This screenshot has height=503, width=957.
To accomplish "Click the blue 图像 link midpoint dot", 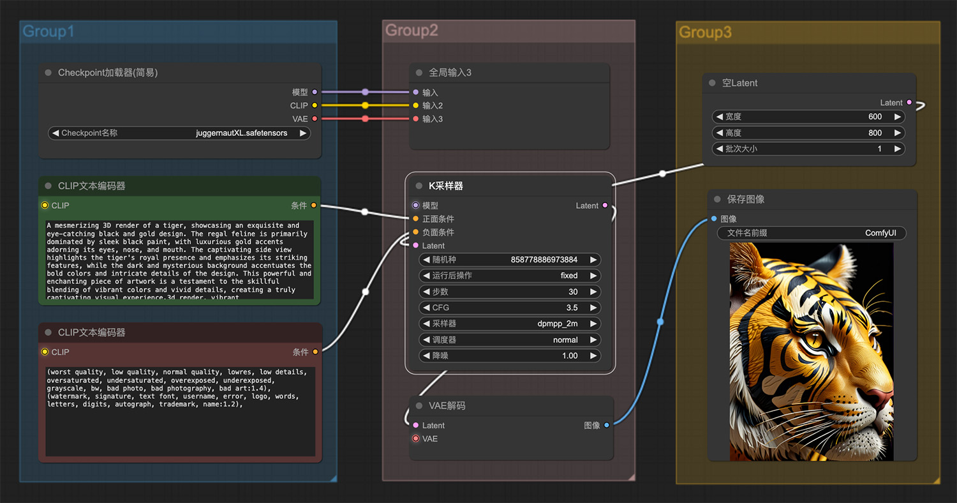I will [660, 322].
